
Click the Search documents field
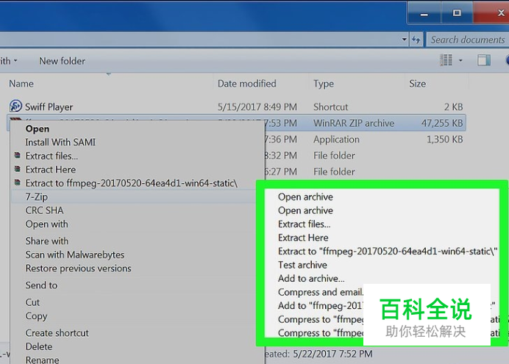468,40
